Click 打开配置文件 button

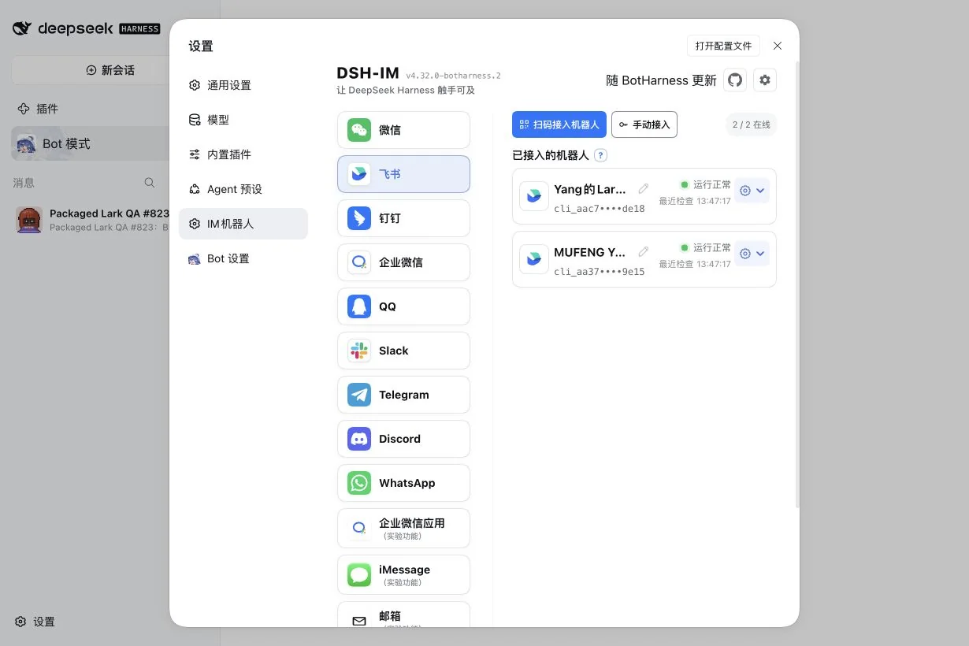[x=724, y=46]
